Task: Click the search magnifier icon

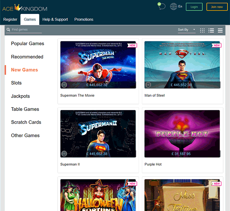Action: [x=8, y=29]
